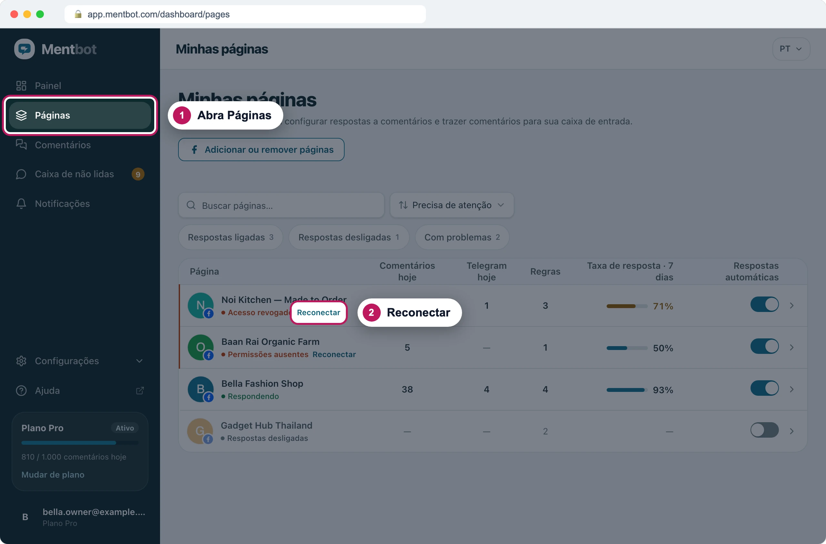Image resolution: width=826 pixels, height=544 pixels.
Task: Click the Comentários chat bubbles icon
Action: point(21,144)
